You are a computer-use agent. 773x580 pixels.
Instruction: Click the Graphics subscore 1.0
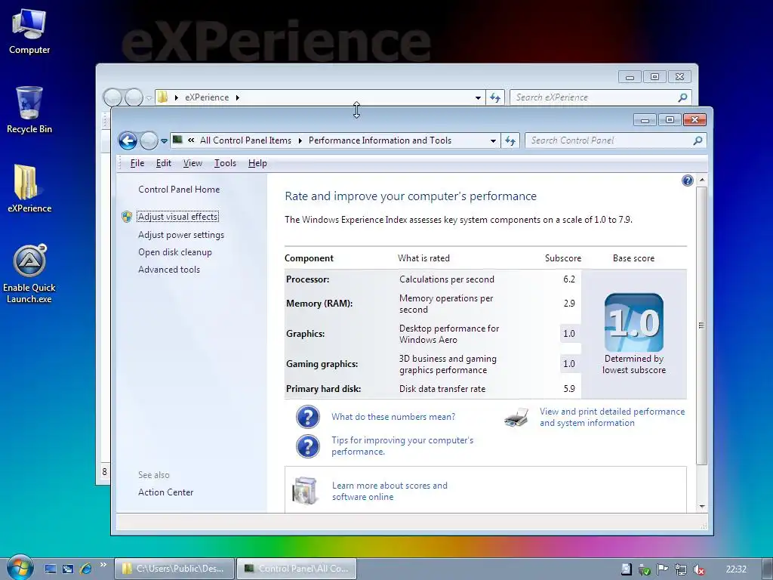(569, 333)
